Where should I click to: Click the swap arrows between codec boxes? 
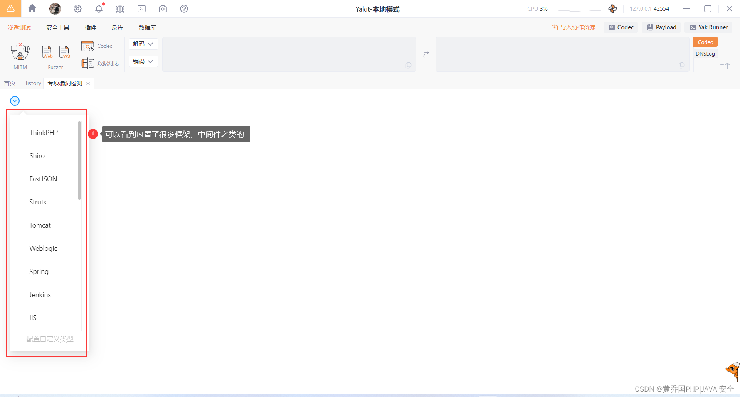[x=426, y=54]
